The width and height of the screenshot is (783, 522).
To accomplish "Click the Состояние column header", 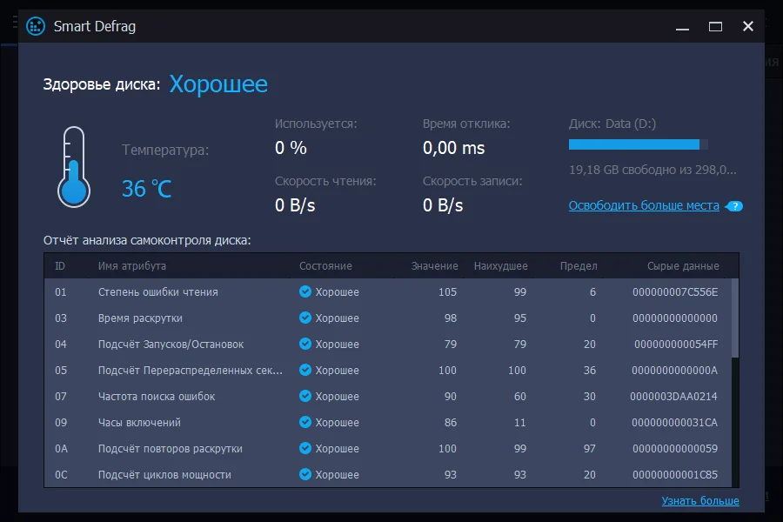I will click(325, 265).
